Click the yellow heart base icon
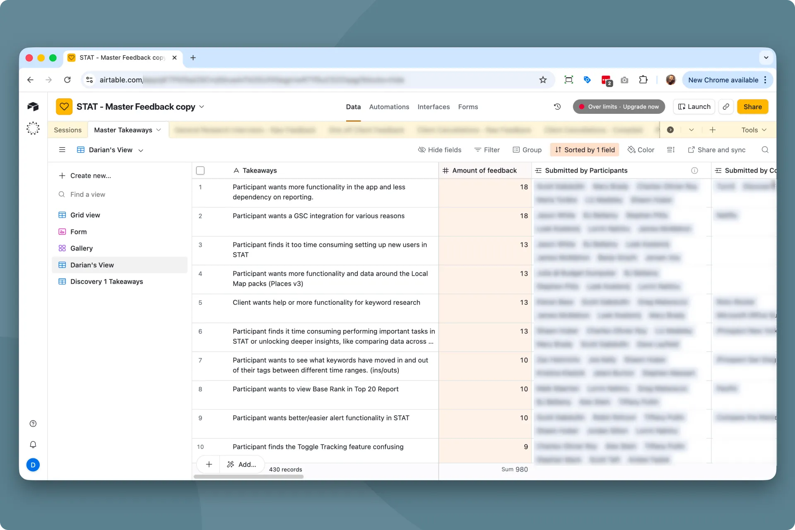 pos(64,106)
